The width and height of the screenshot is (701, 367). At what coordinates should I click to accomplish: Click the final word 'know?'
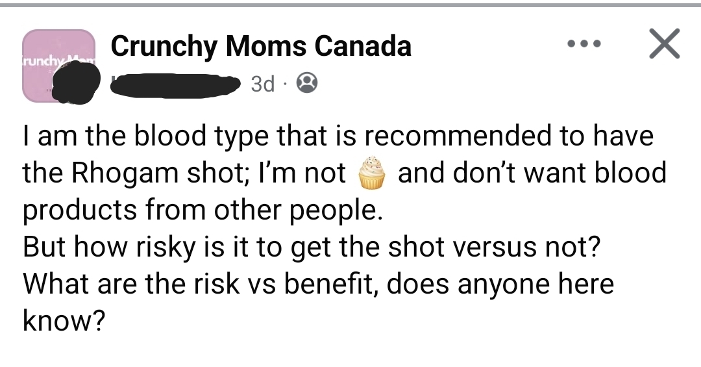point(64,321)
